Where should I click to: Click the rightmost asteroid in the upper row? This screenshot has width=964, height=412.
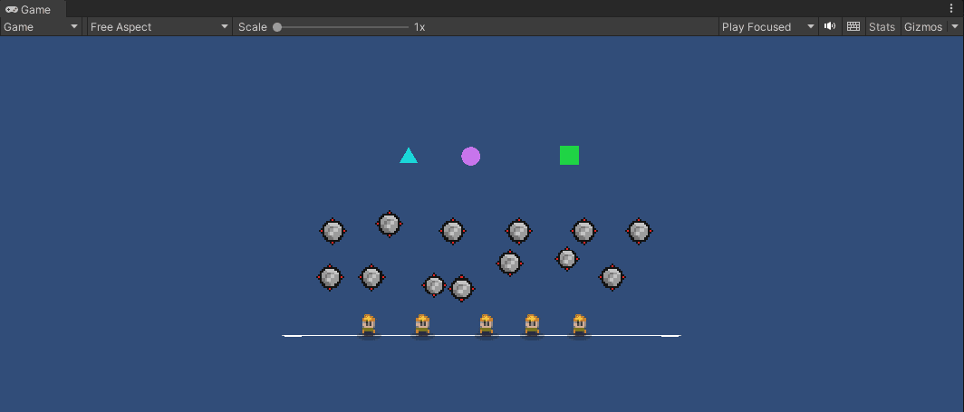tap(639, 231)
